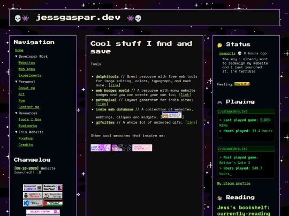Click the books icon beside Reading
This screenshot has width=289, height=216.
[220, 198]
